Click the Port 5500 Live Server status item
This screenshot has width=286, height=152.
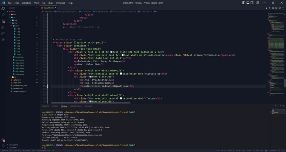point(258,151)
